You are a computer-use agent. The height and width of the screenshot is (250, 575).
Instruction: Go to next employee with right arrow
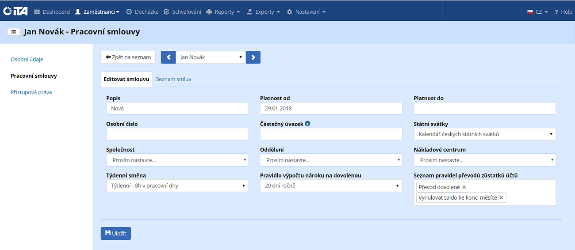click(253, 57)
